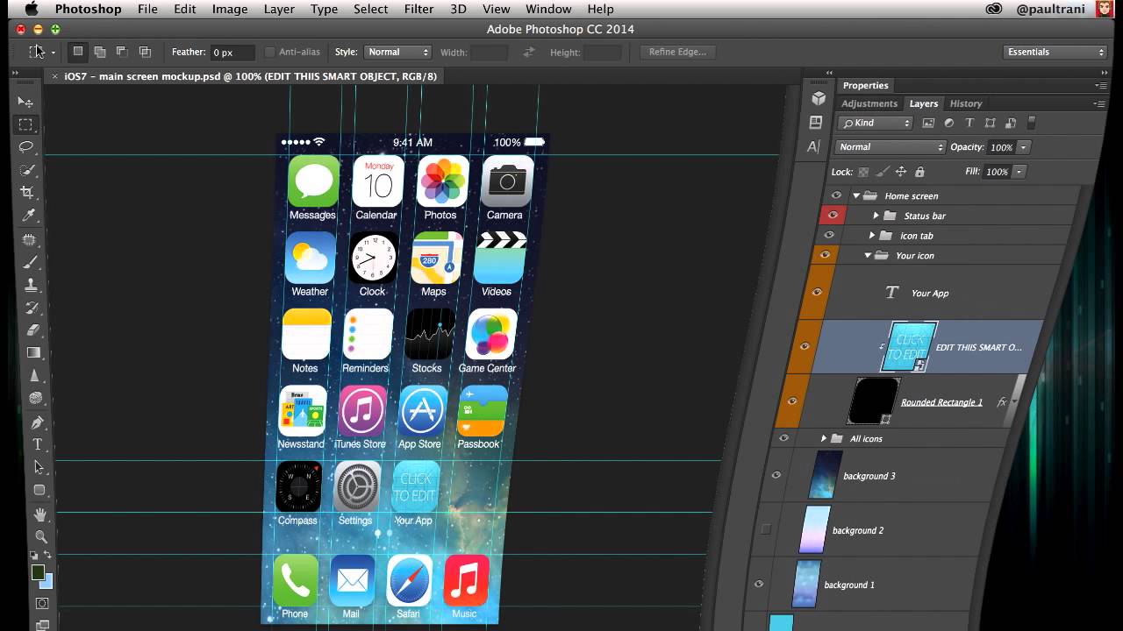Viewport: 1123px width, 631px height.
Task: Hide the Your App text layer
Action: pos(817,293)
